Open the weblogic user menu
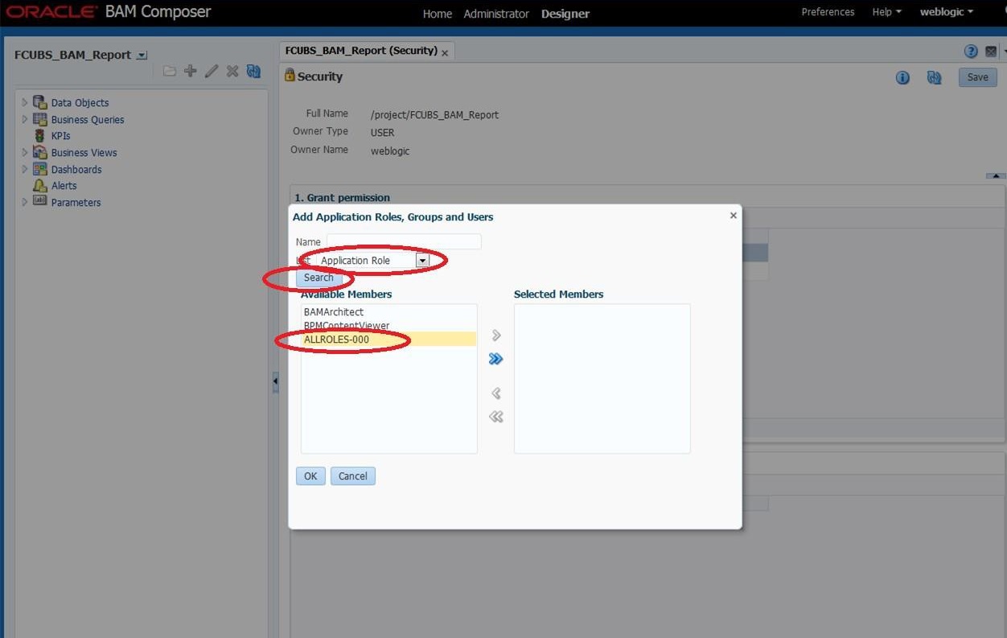1007x638 pixels. [x=947, y=12]
